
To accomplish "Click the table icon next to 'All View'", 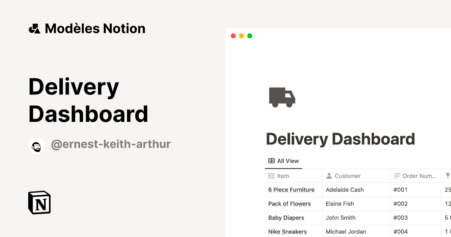I will click(x=271, y=160).
